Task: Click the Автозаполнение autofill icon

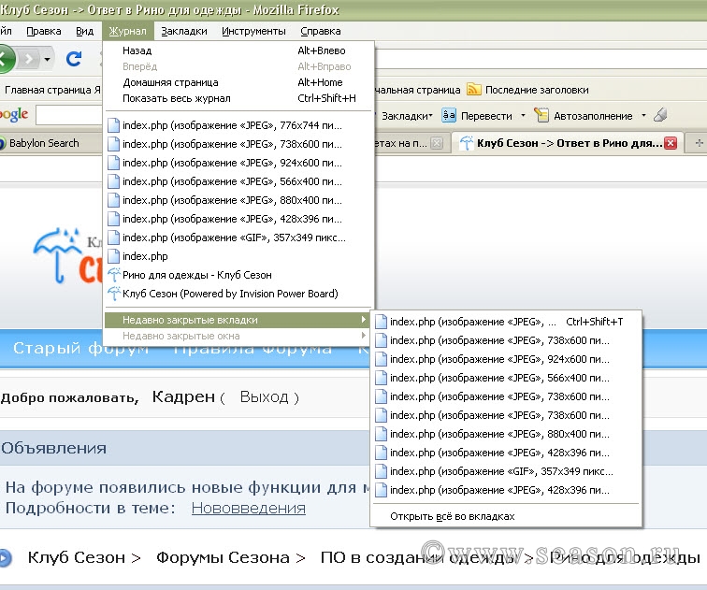Action: tap(541, 115)
